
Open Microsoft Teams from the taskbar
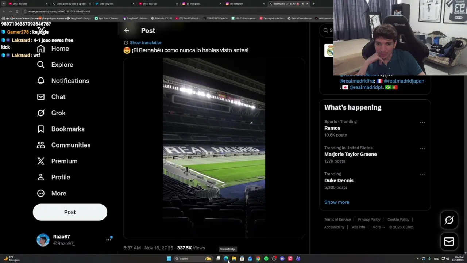tap(298, 259)
